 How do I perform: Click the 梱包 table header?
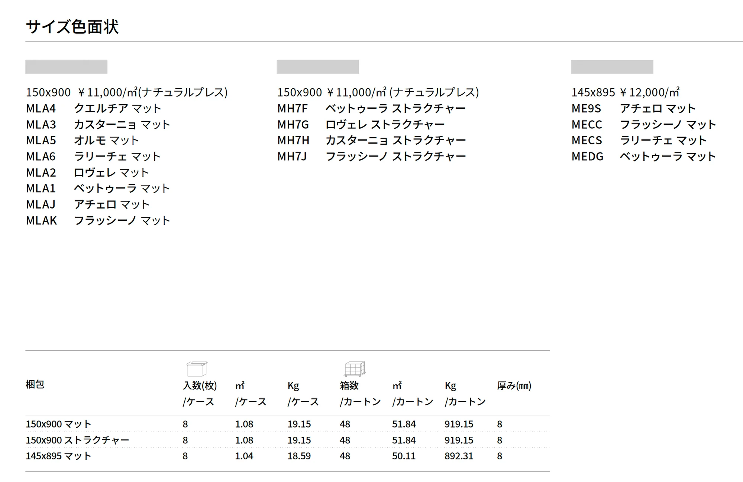click(x=35, y=384)
